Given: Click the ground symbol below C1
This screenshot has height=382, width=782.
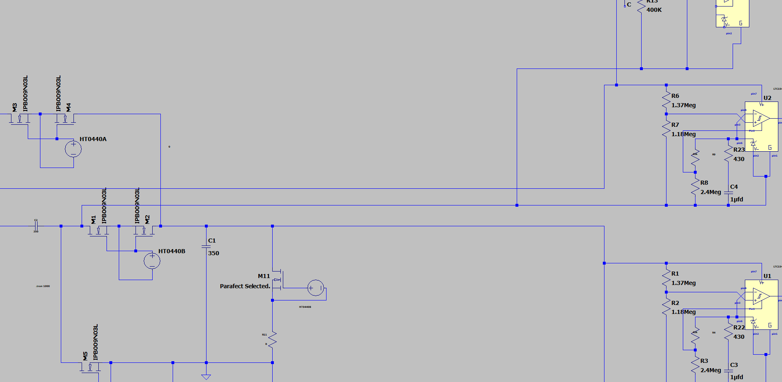Looking at the screenshot, I should (x=206, y=376).
